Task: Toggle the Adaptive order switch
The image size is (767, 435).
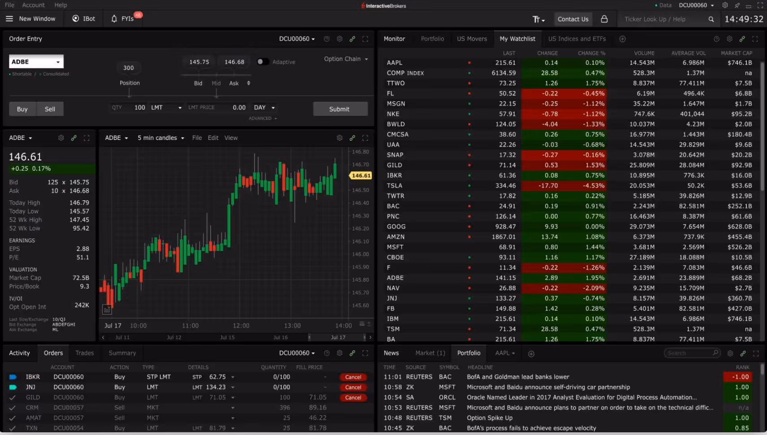Action: (x=262, y=62)
